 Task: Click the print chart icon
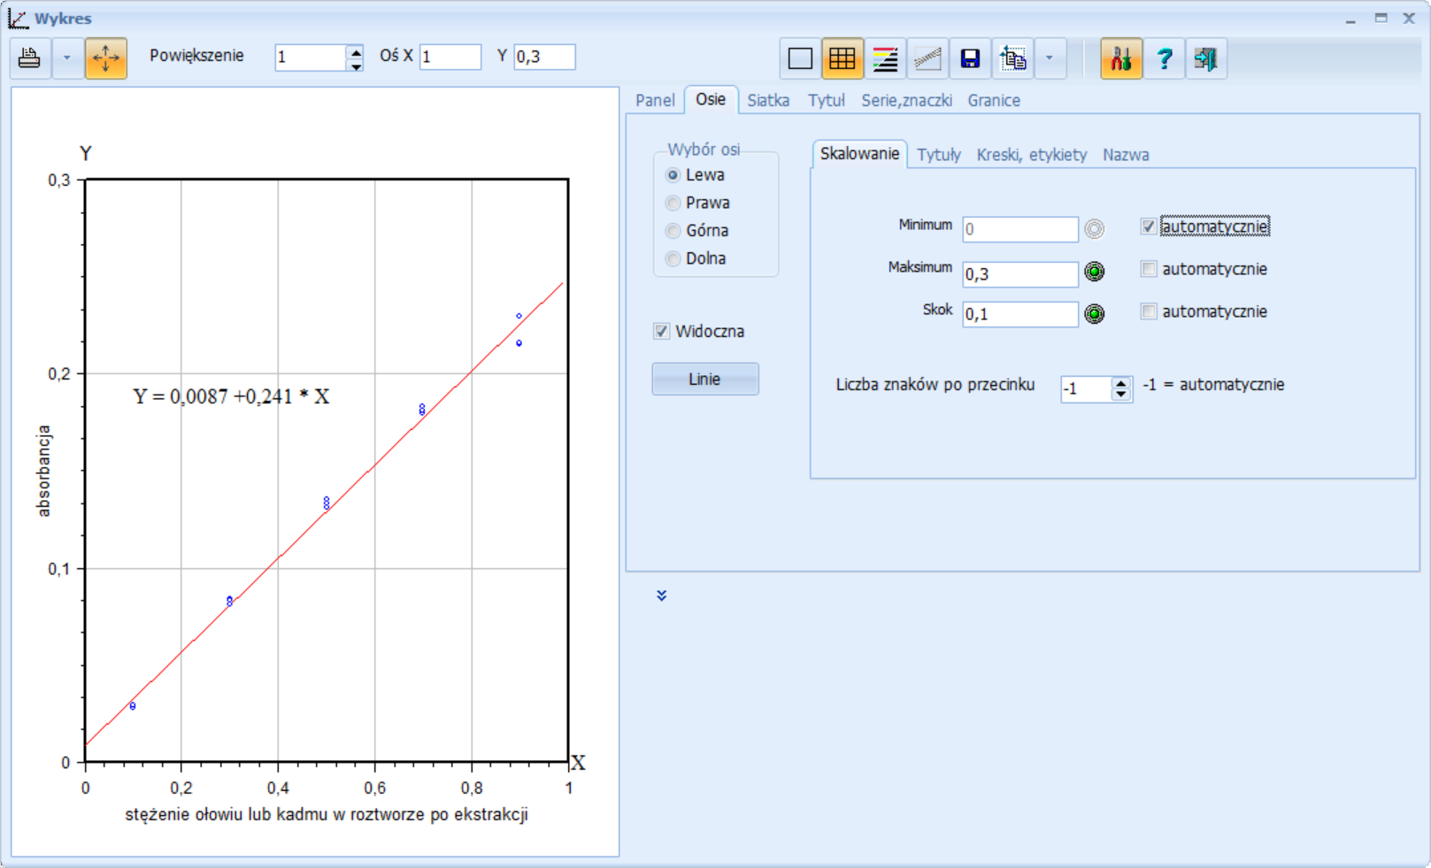[29, 58]
